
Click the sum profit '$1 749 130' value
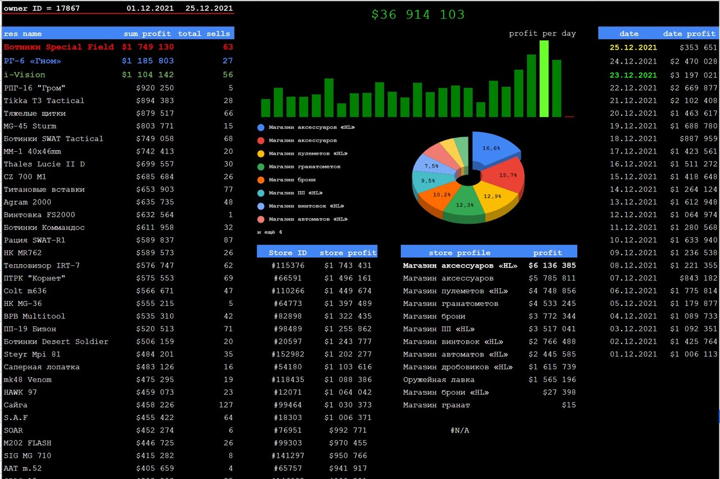tap(148, 47)
